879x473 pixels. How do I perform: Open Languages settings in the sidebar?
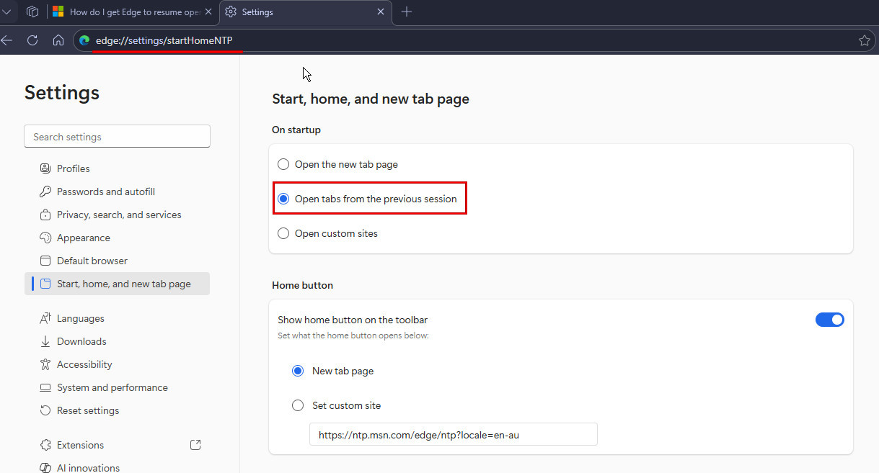click(82, 317)
